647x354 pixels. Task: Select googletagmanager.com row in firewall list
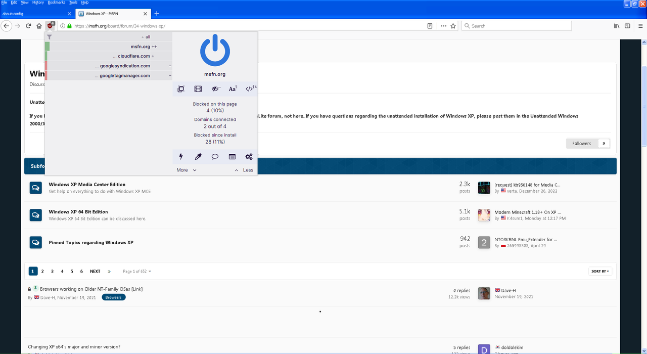[x=109, y=75]
